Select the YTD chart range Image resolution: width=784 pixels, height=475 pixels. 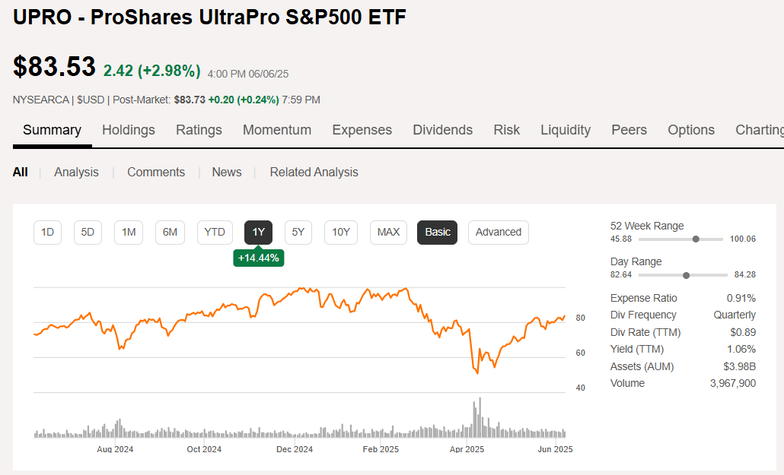(215, 233)
